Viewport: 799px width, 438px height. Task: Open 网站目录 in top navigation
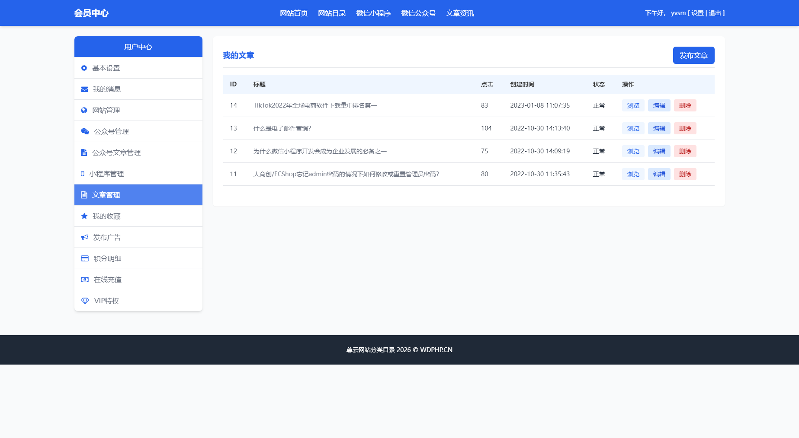(x=332, y=13)
